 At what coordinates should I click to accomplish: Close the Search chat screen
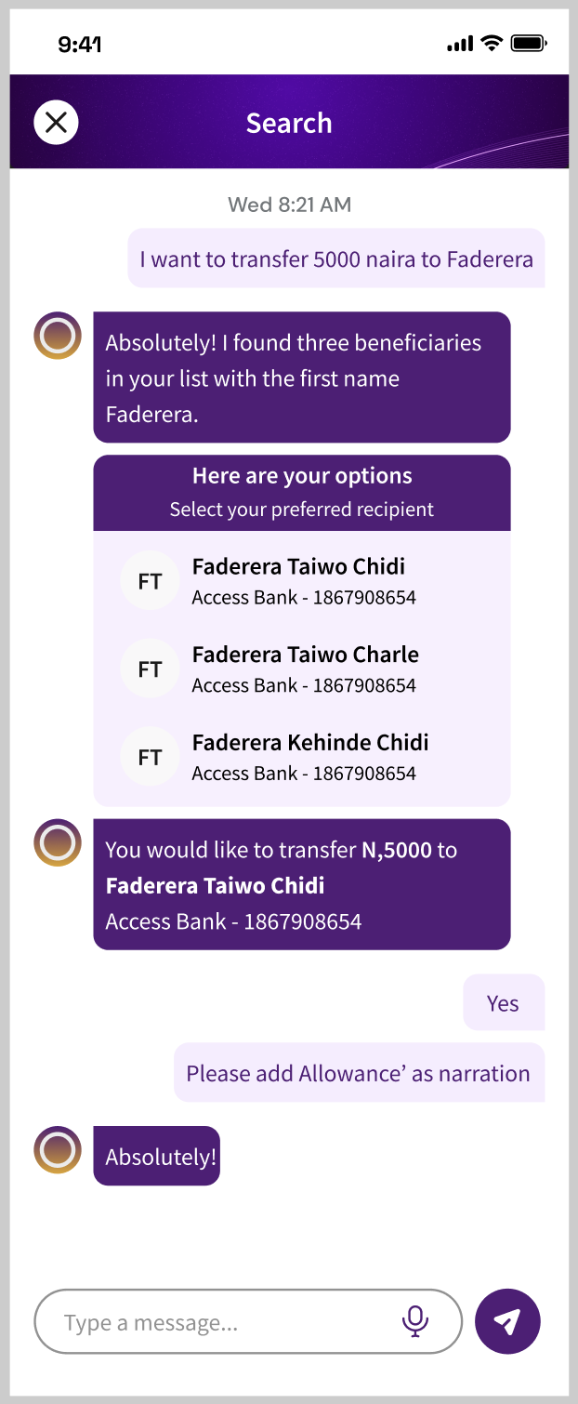click(56, 123)
